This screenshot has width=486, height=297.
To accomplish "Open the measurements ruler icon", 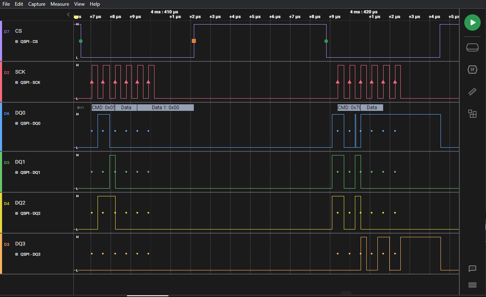I will [x=472, y=92].
